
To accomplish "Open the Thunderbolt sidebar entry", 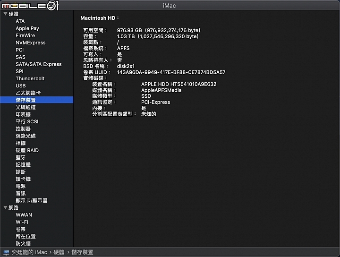I will point(30,78).
